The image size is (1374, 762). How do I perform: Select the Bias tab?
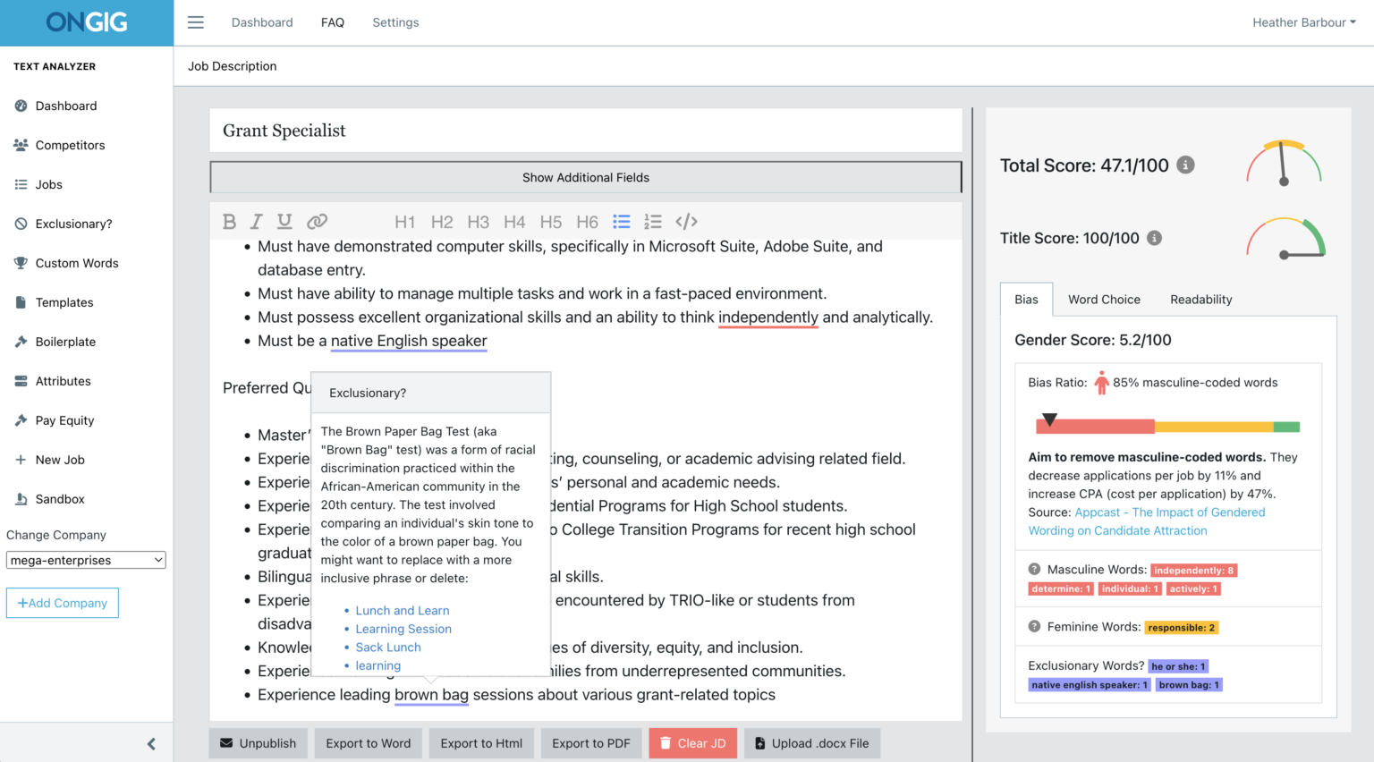tap(1026, 300)
